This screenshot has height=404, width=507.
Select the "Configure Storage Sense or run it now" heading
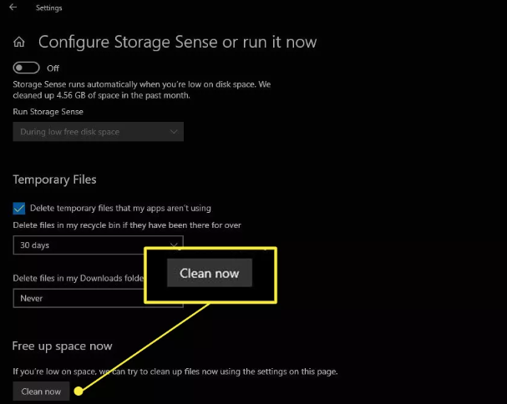click(x=178, y=42)
